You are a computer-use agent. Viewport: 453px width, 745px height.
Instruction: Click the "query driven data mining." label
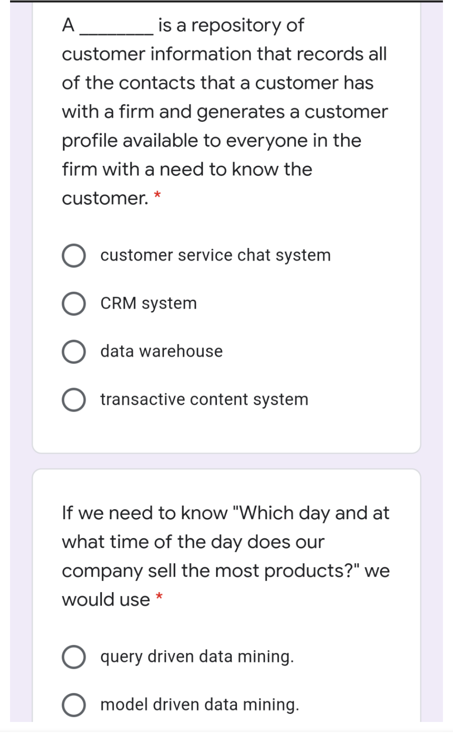pos(197,657)
